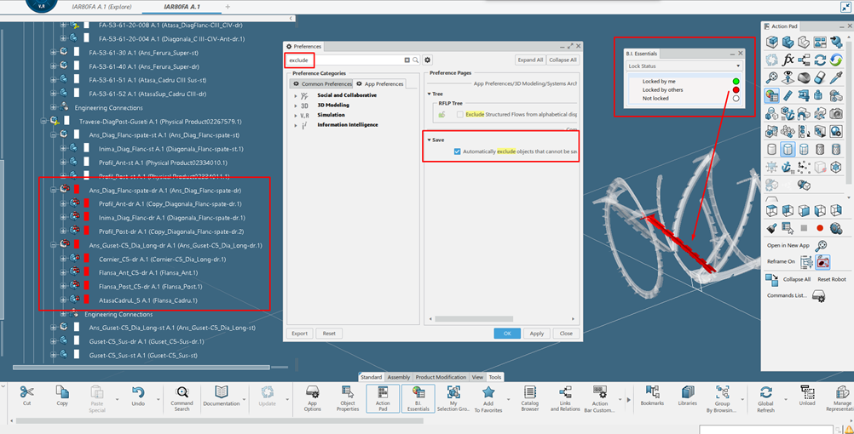Click the fx formula icon in Action Pad
Viewport: 854px width, 434px height.
[788, 60]
